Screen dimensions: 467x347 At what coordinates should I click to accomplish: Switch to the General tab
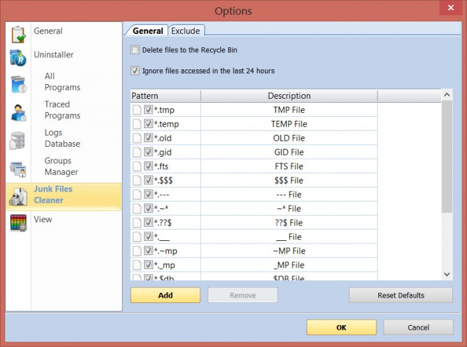(x=147, y=31)
